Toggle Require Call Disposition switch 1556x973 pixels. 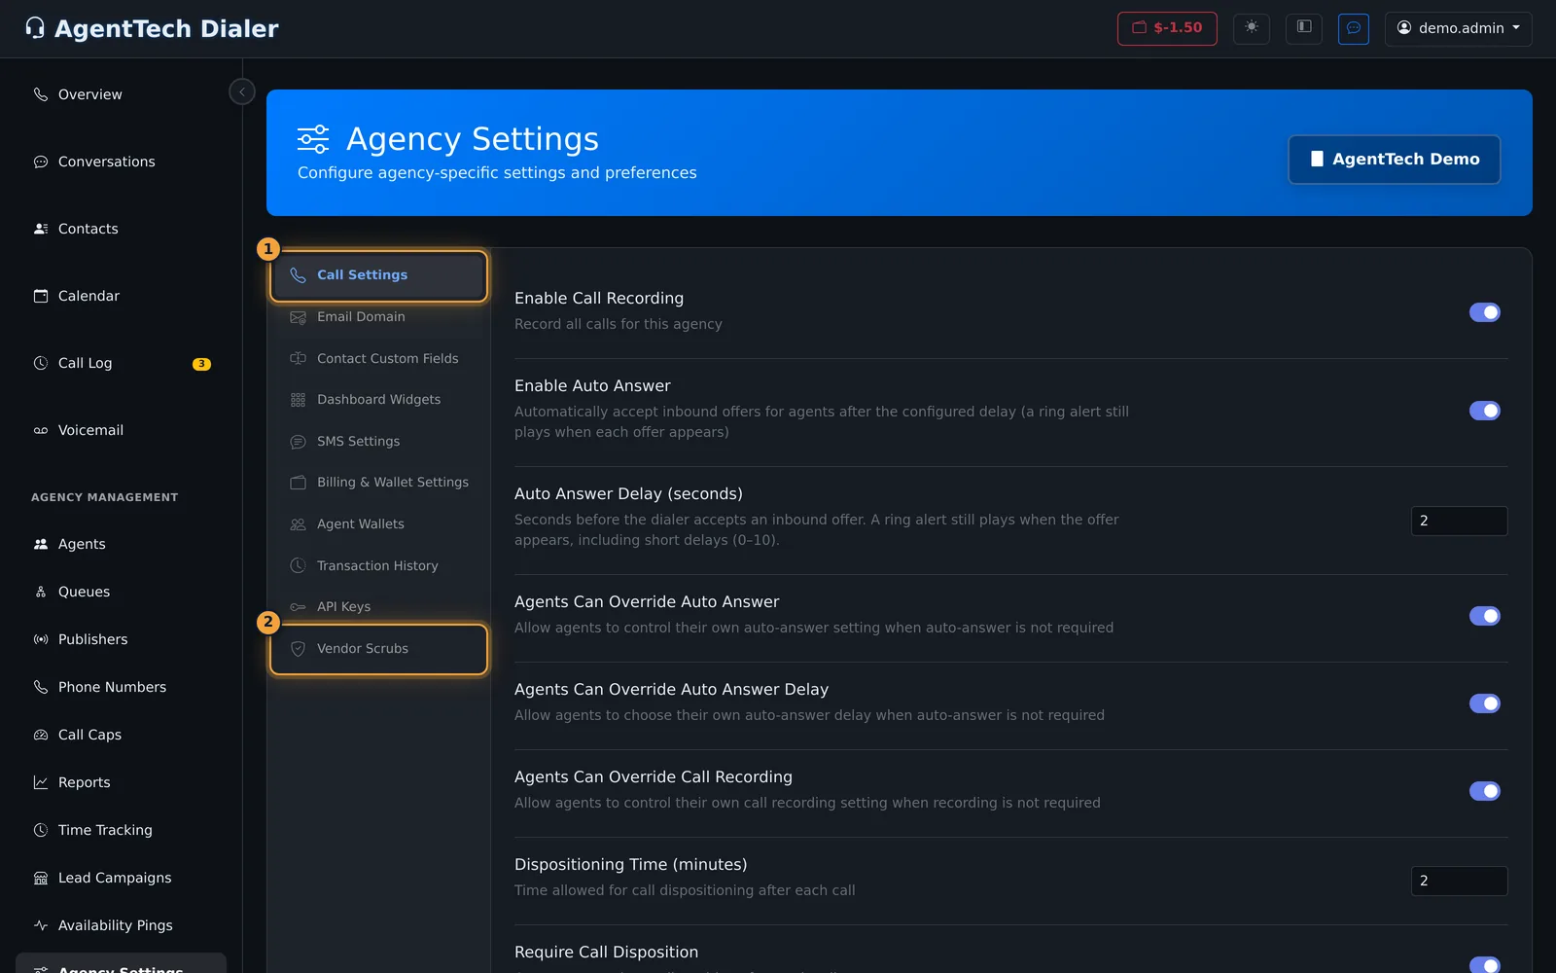(x=1484, y=964)
